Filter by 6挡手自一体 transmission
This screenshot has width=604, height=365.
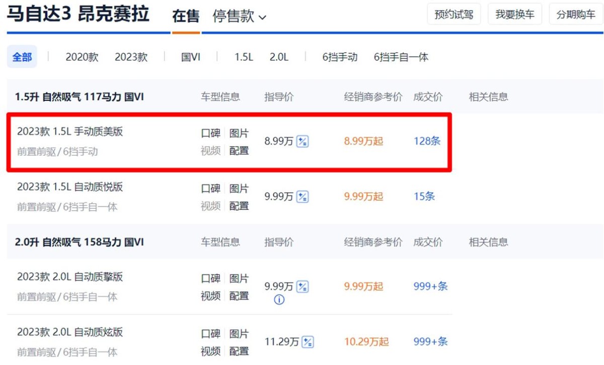401,57
